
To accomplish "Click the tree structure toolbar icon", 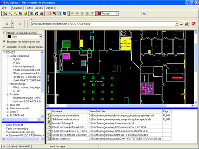I will coord(59,14).
